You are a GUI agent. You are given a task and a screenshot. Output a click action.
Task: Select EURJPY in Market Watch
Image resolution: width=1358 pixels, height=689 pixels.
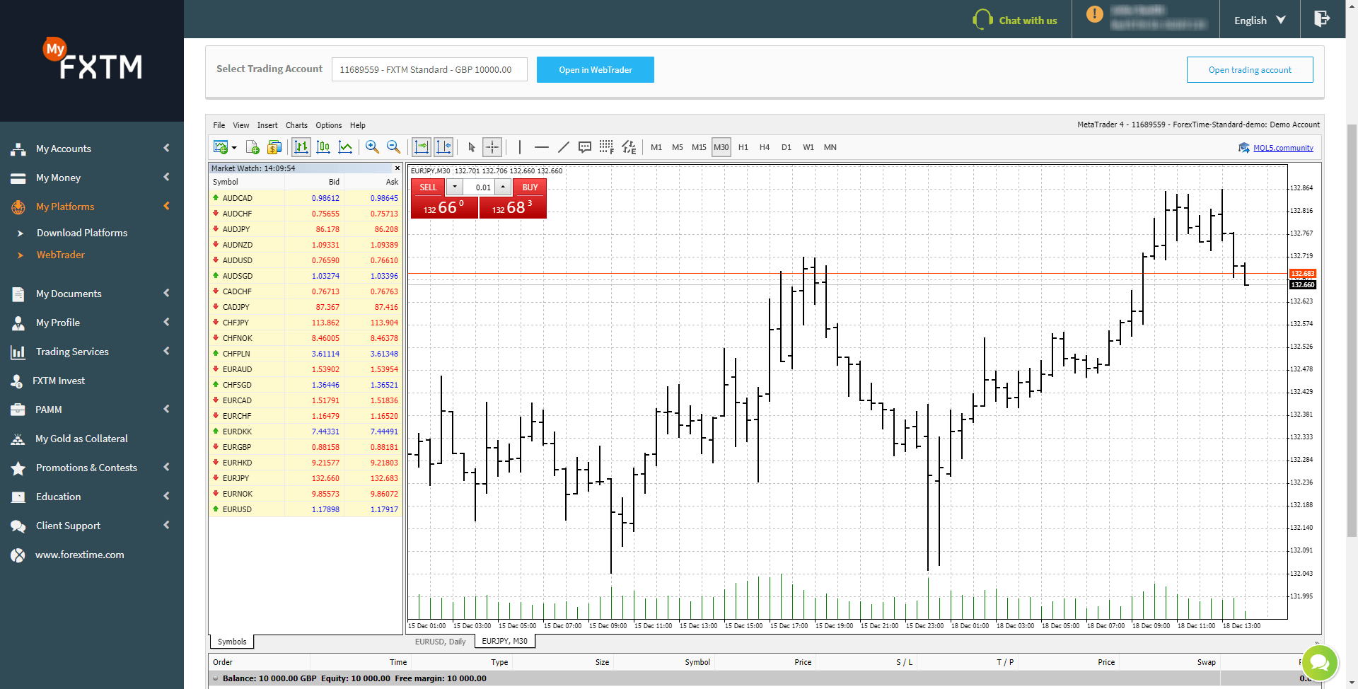tap(306, 478)
